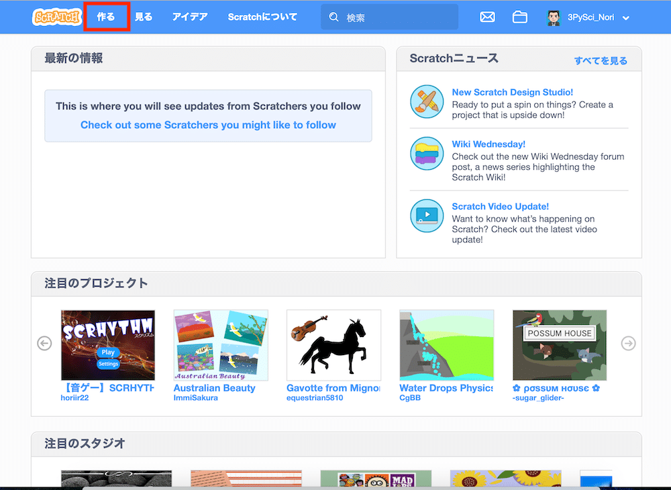671x490 pixels.
Task: Open author CgBB profile
Action: click(x=410, y=398)
